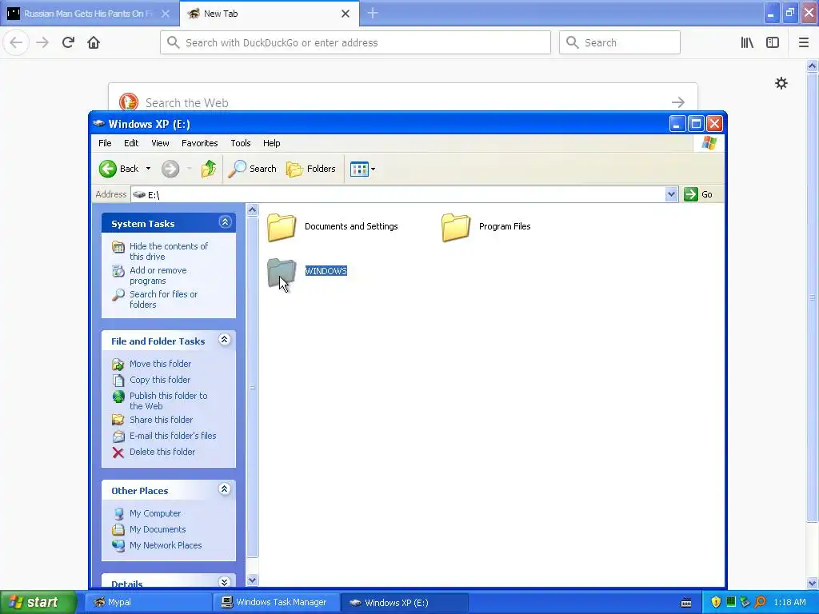Screen dimensions: 819x614
Task: Switch to Mypal on the taskbar
Action: pyautogui.click(x=148, y=602)
